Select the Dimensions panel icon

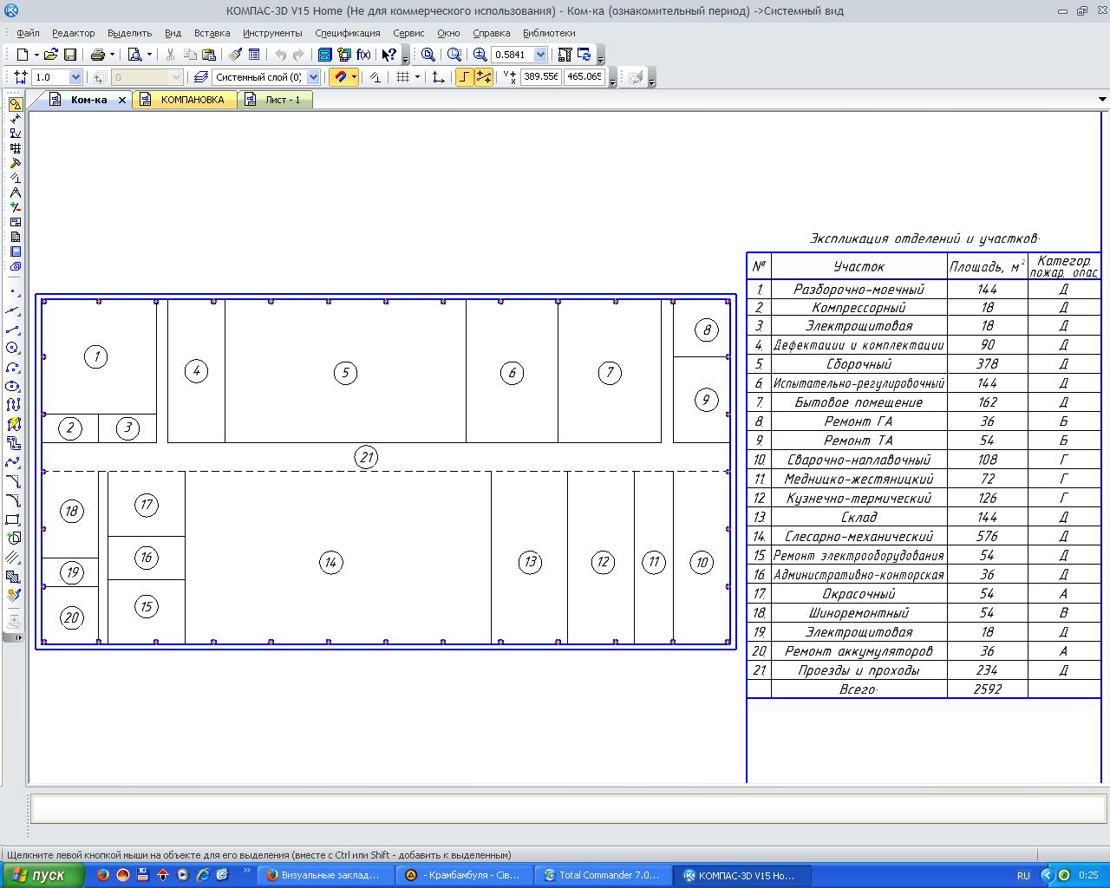point(16,119)
